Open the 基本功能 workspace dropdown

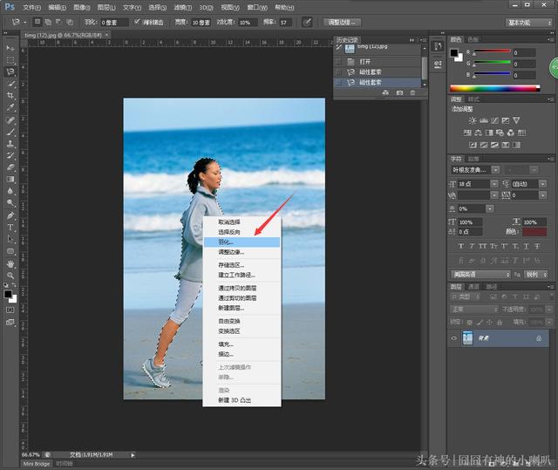(530, 22)
